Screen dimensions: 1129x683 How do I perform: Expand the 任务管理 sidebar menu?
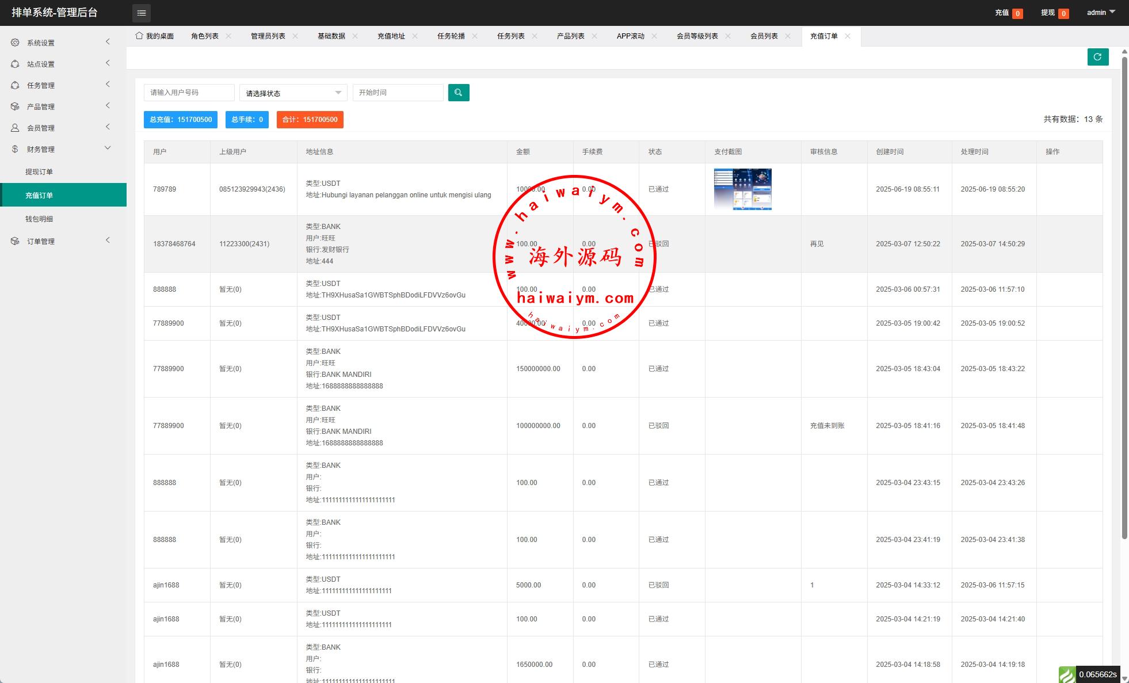(108, 85)
